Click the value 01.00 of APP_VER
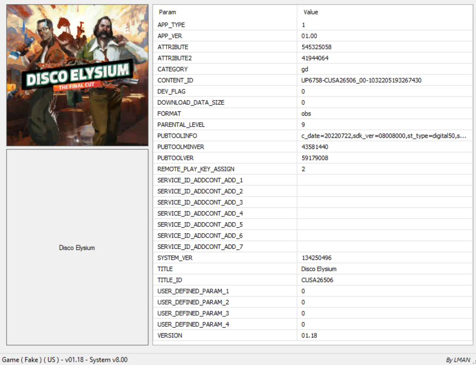476x365 pixels. coord(309,36)
